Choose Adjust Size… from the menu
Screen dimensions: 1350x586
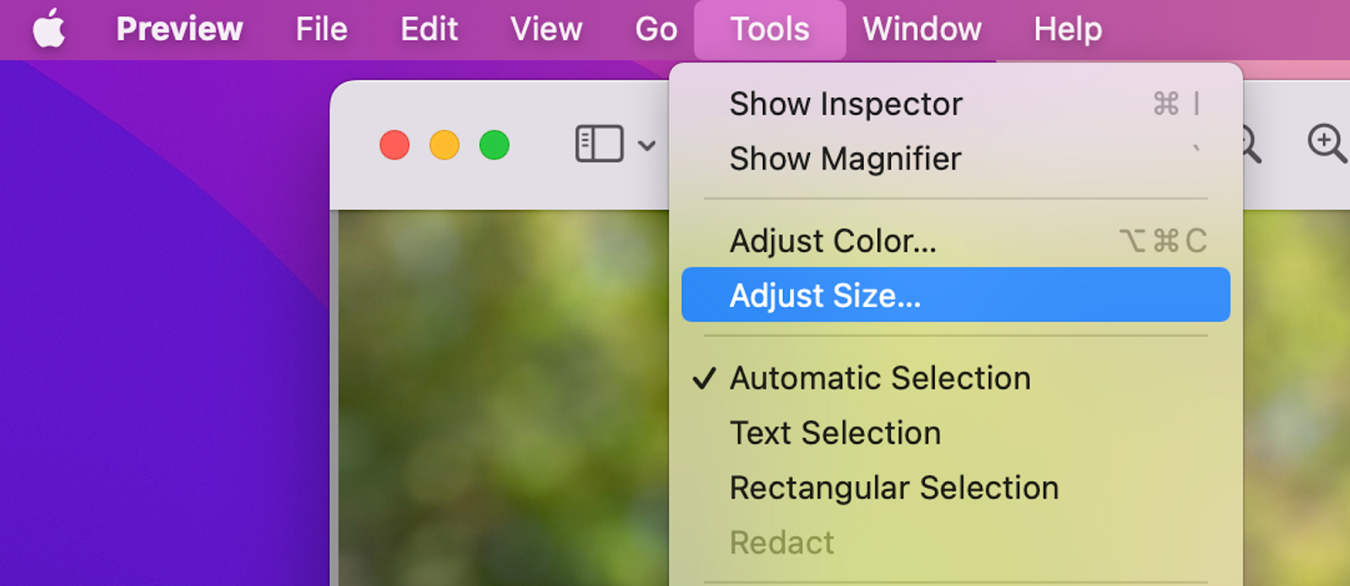pos(824,296)
